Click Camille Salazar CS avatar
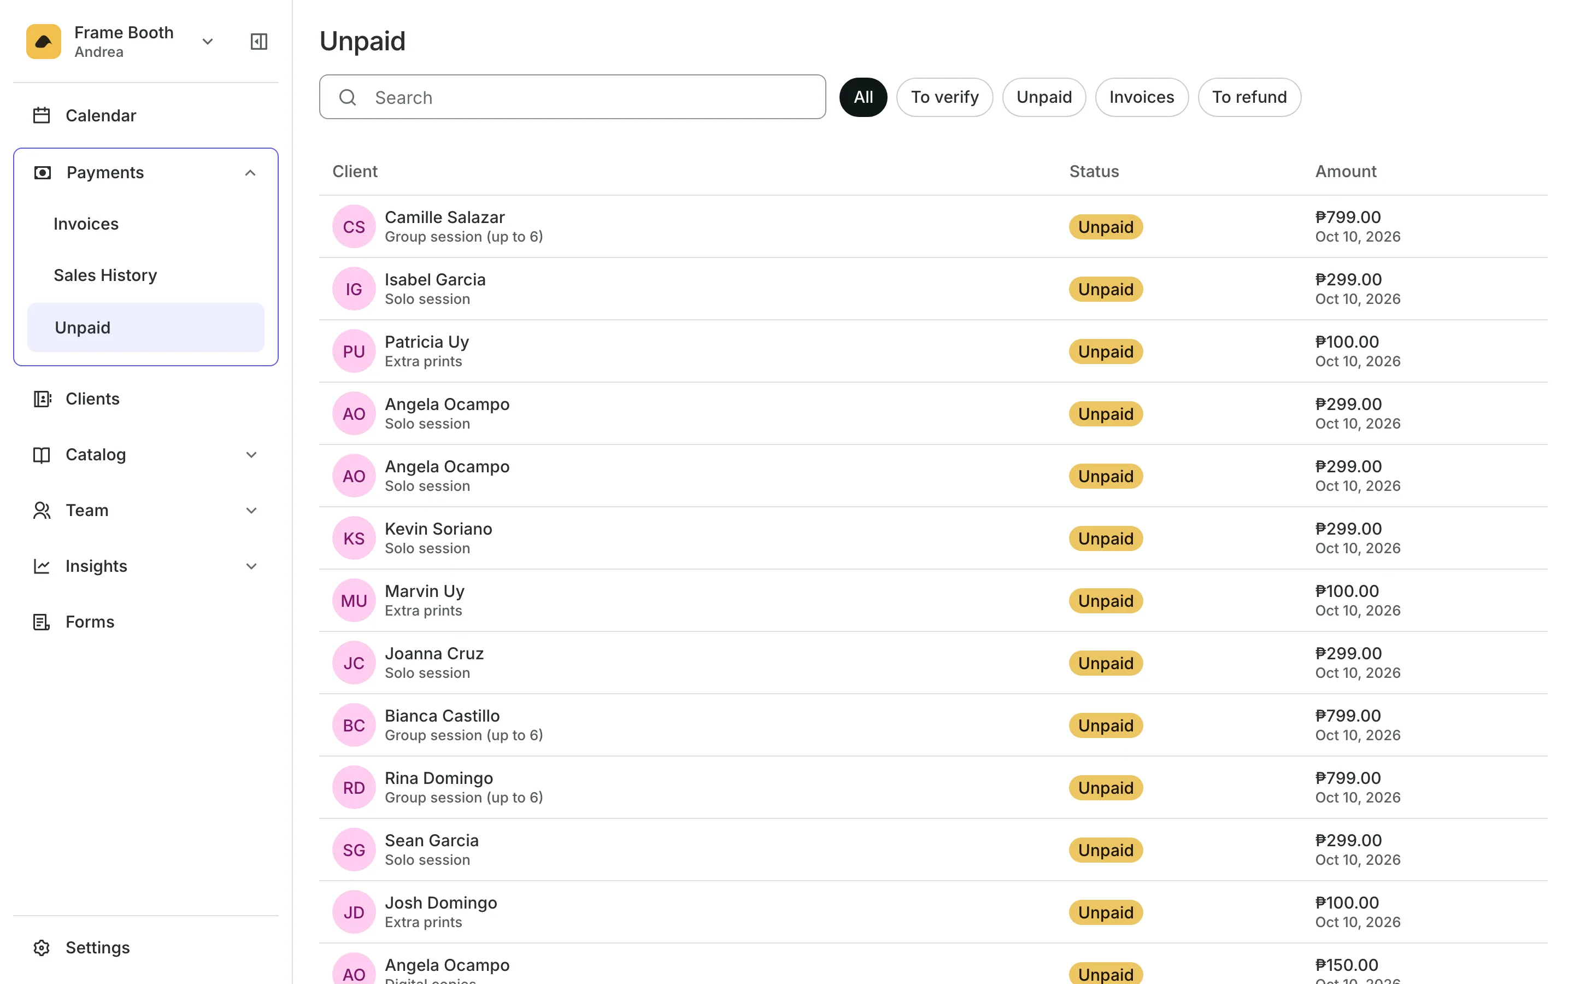Viewport: 1574px width, 984px height. tap(354, 226)
